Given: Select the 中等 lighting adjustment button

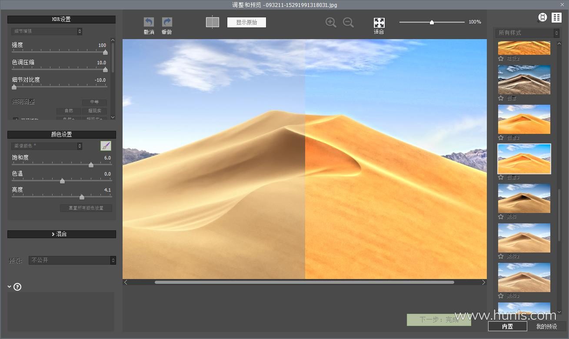Looking at the screenshot, I should 94,103.
